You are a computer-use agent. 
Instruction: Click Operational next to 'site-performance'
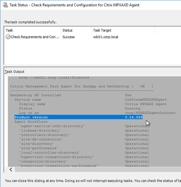(137, 148)
